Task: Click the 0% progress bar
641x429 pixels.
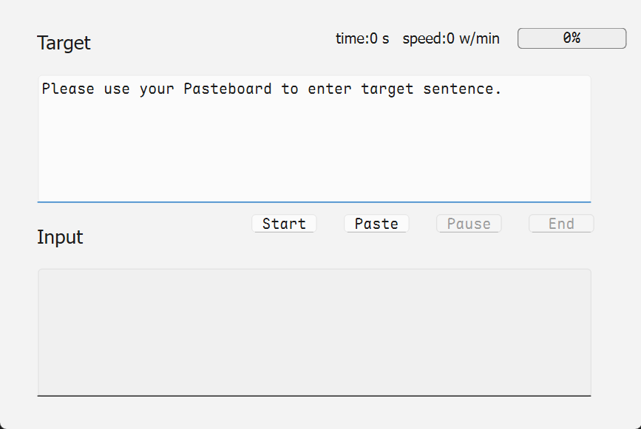Action: point(572,38)
